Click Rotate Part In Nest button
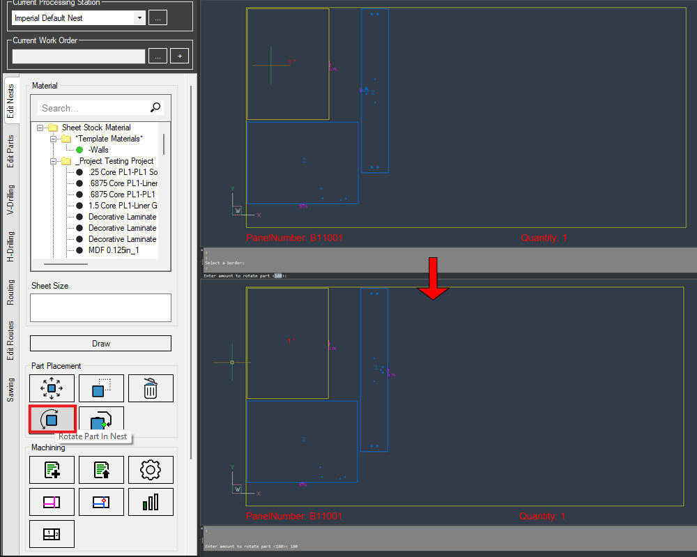The image size is (697, 557). click(x=52, y=420)
